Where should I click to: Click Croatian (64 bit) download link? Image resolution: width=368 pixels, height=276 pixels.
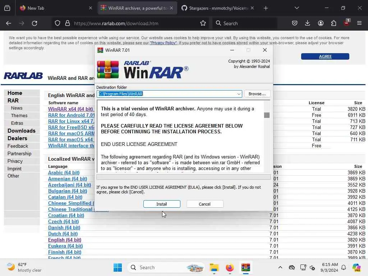coord(66,215)
